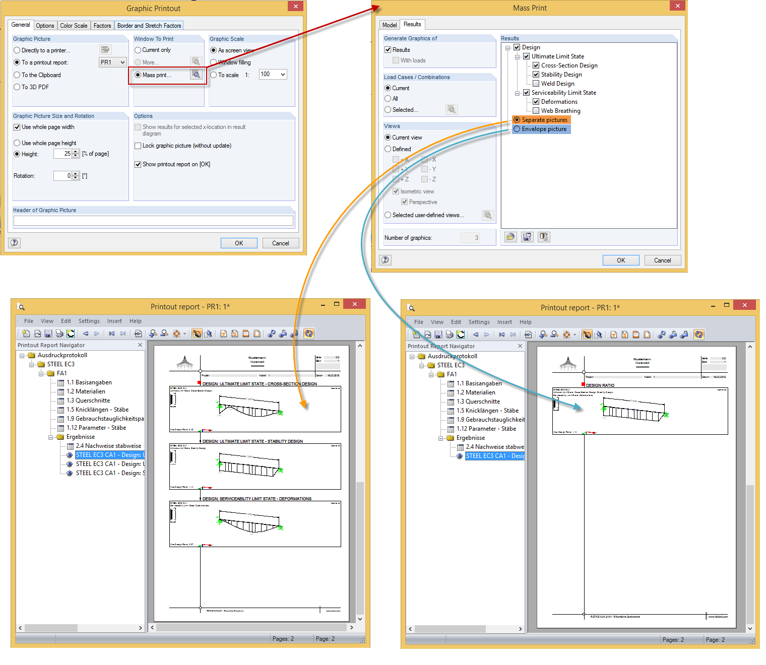Select 'To the Clipboard' radio option
766x665 pixels.
tap(17, 75)
